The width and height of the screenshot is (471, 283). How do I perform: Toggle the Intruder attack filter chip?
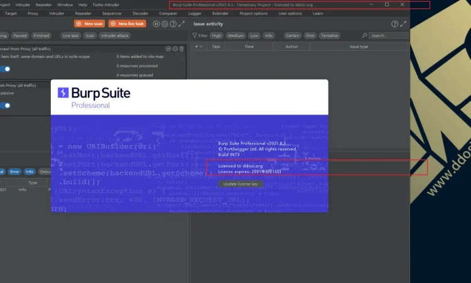click(x=115, y=35)
